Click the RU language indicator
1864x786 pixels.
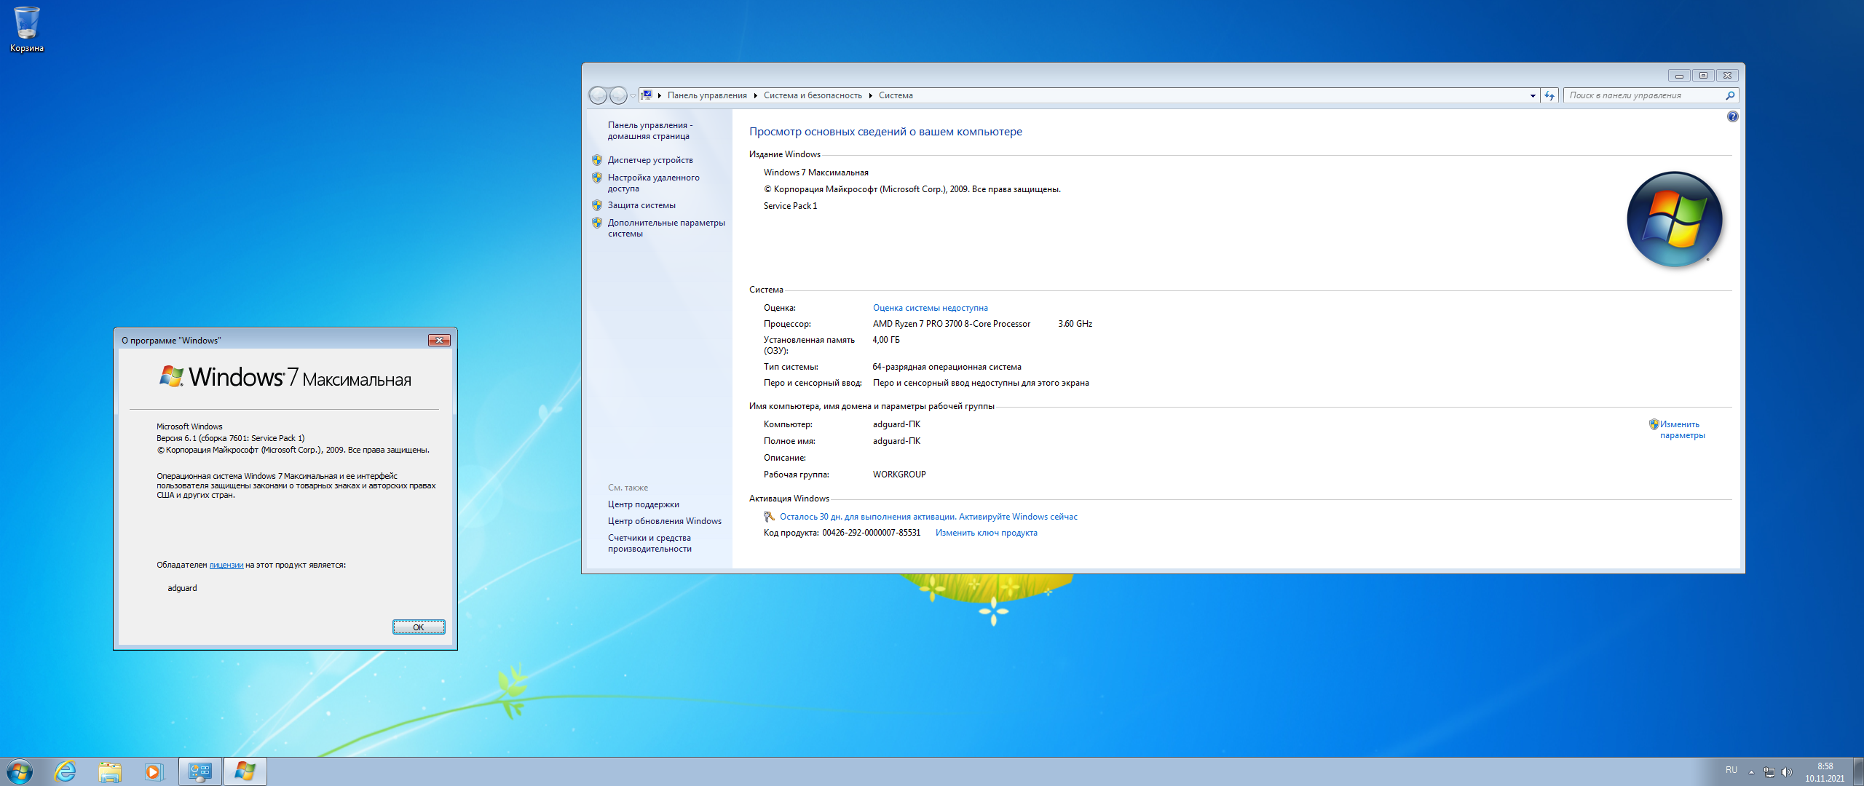click(1731, 770)
